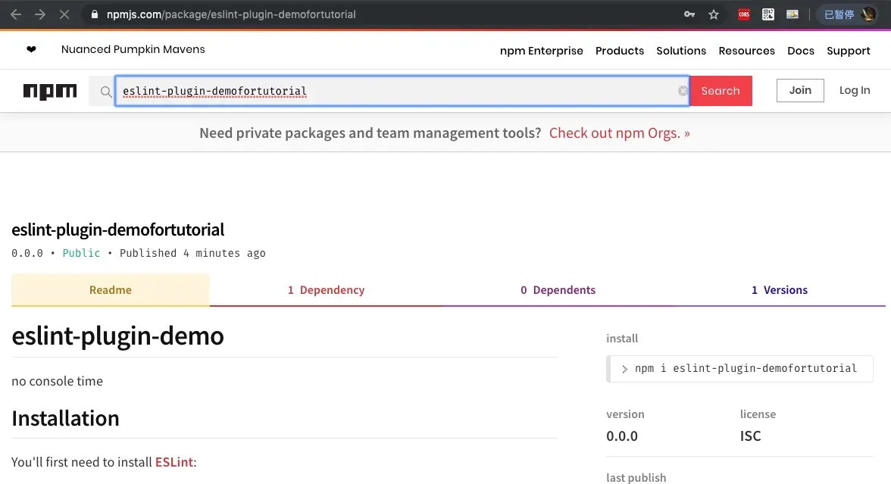This screenshot has width=891, height=484.
Task: Click the Installation heading
Action: tap(65, 418)
